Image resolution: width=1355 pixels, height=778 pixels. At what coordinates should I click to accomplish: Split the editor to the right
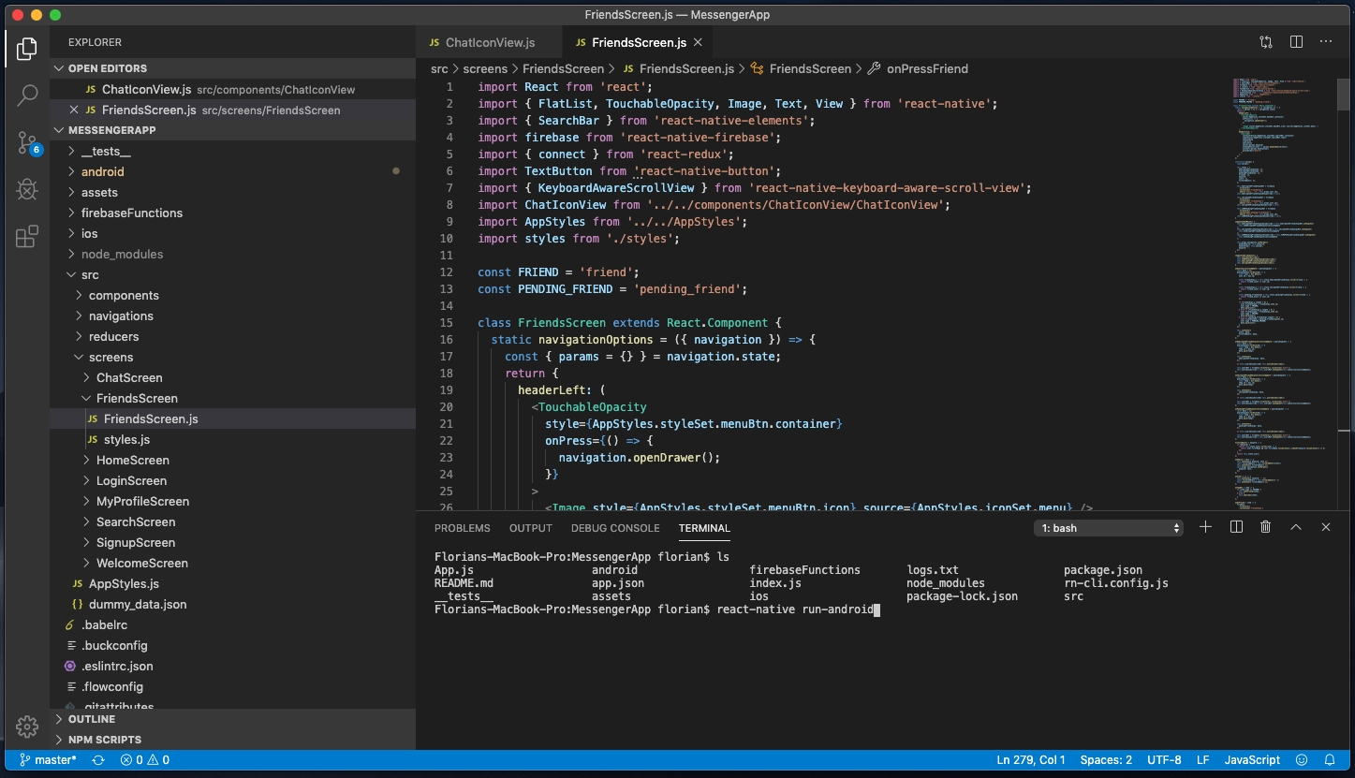pos(1296,42)
